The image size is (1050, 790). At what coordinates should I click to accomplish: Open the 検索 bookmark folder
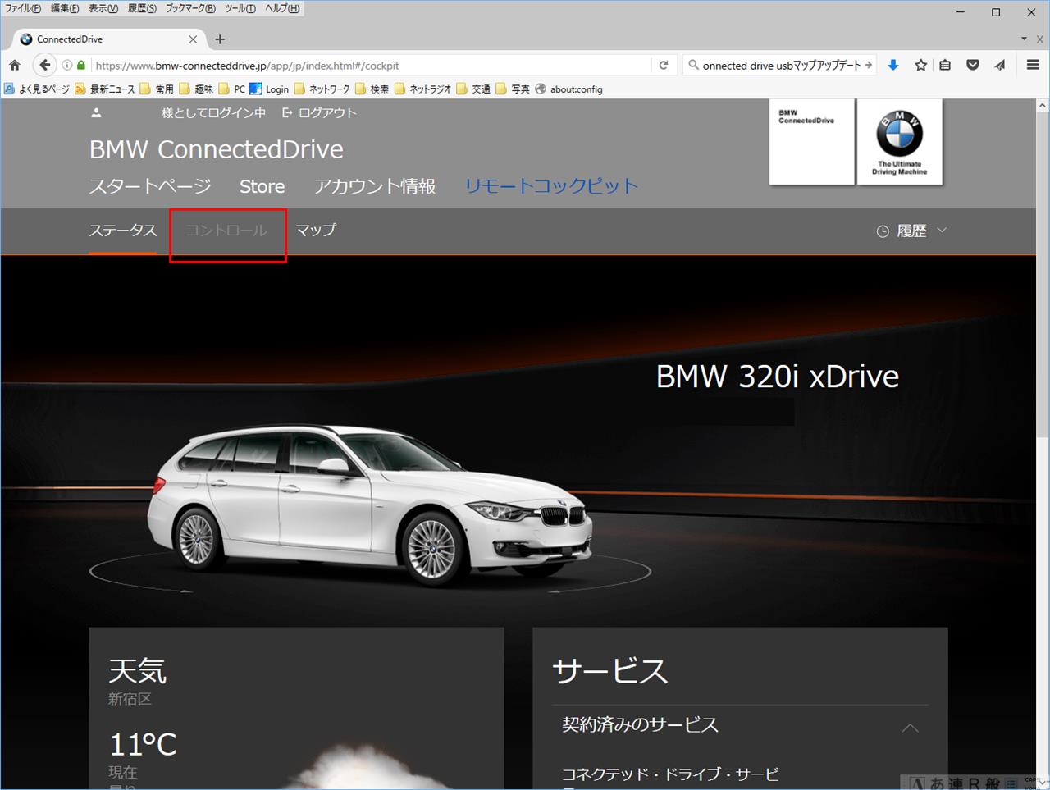(372, 89)
